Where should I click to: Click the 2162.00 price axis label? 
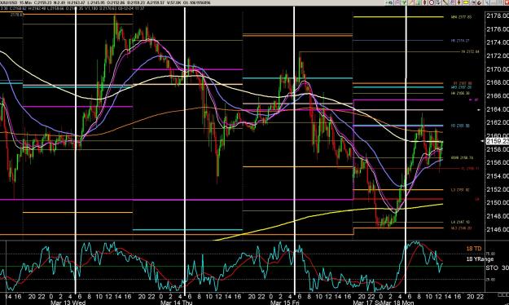(x=497, y=122)
